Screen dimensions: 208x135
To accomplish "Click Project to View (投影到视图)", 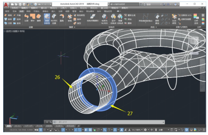I will (x=185, y=19).
